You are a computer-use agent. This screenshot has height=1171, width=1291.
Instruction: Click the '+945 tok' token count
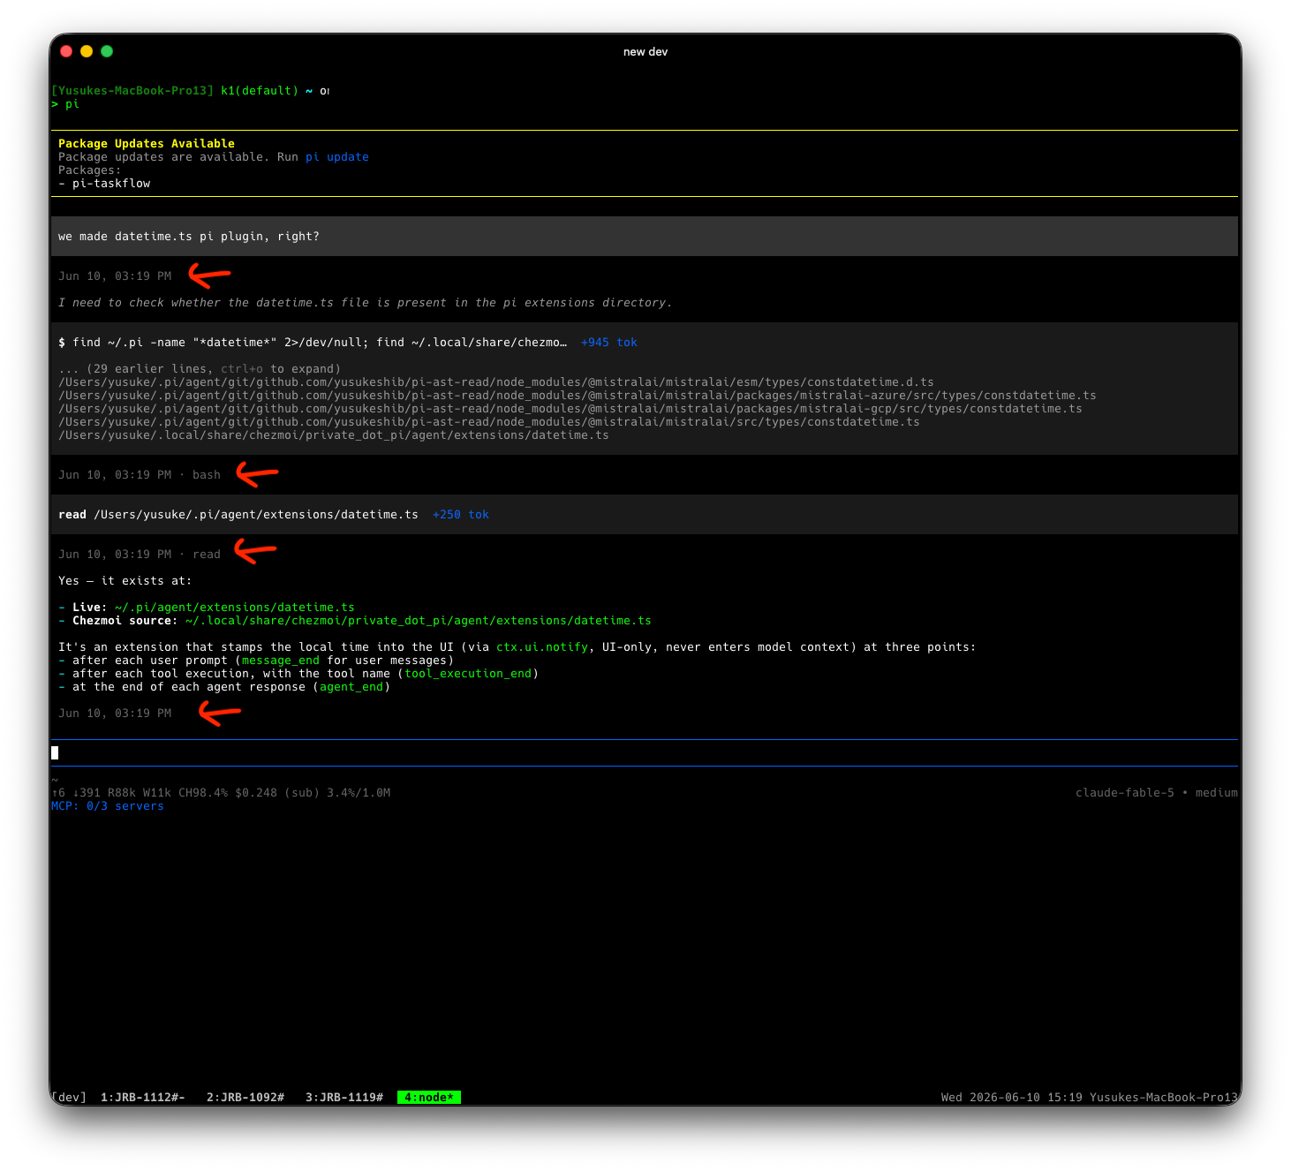tap(609, 343)
